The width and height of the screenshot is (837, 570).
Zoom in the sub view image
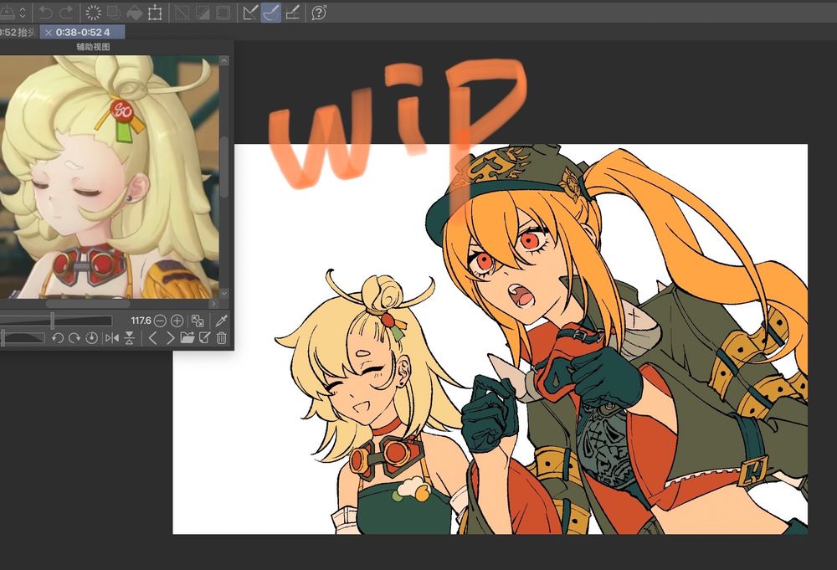coord(177,321)
